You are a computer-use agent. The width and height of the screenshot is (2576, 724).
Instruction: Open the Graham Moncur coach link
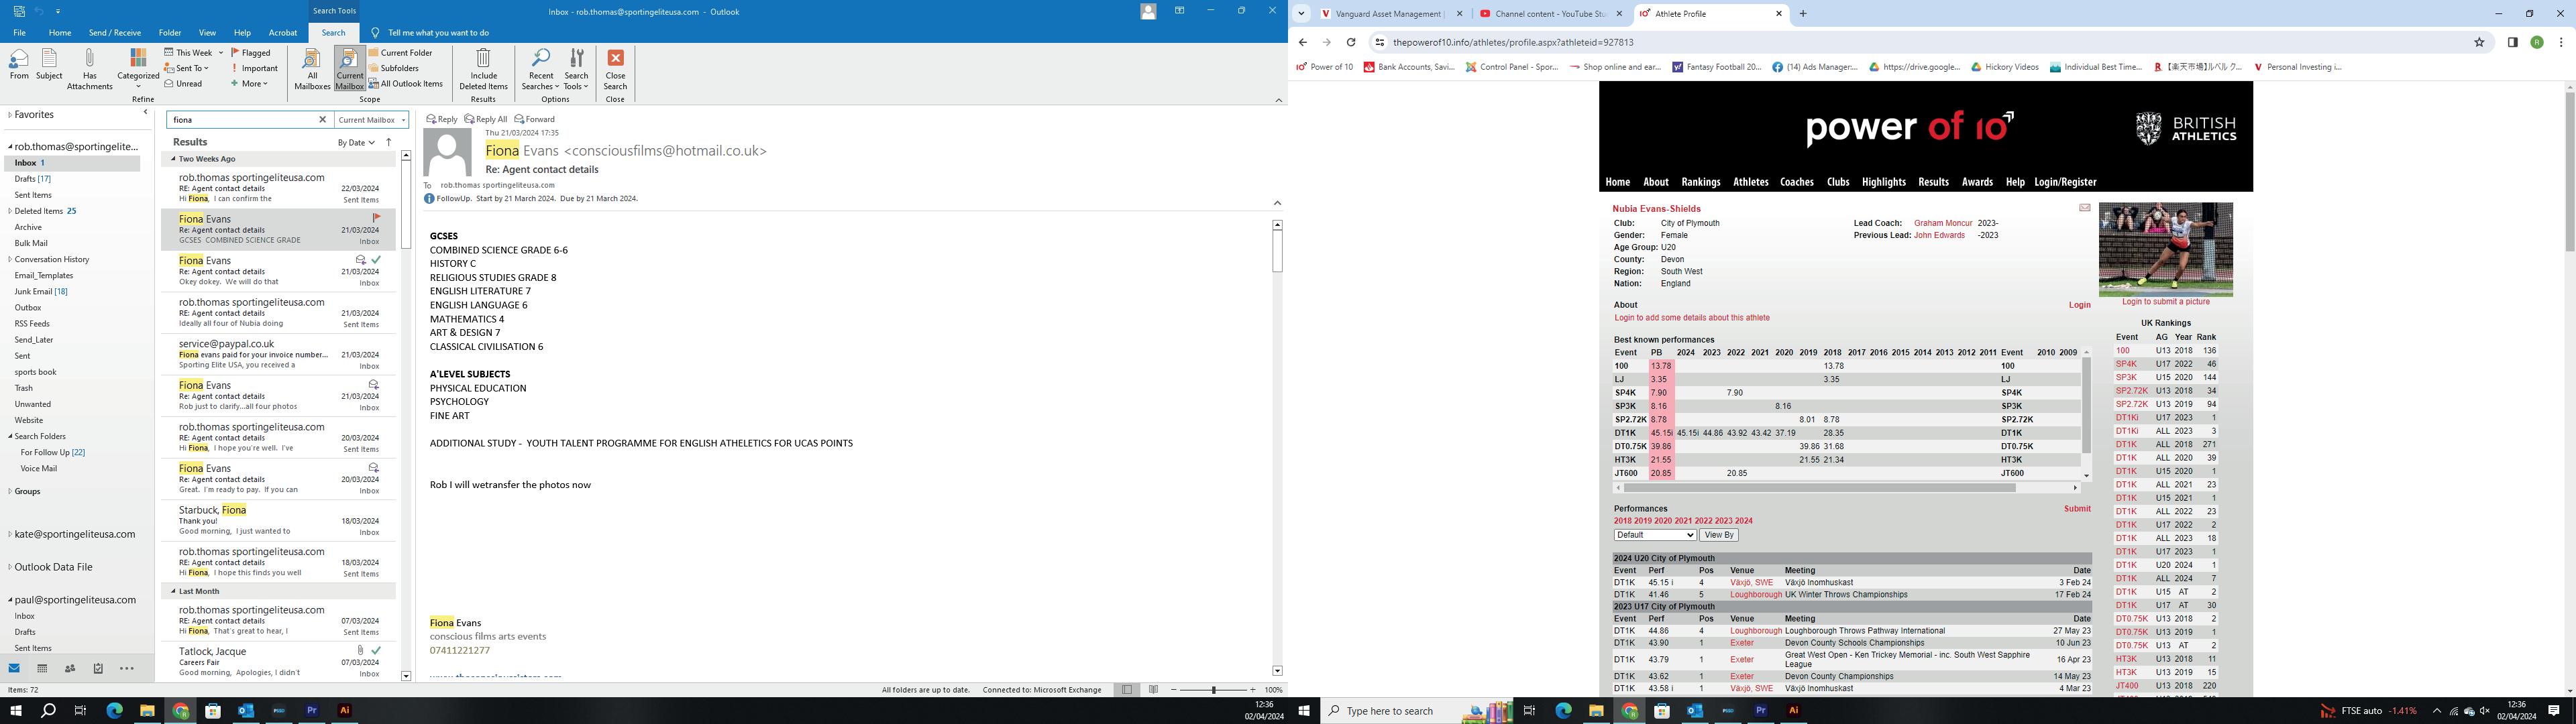[x=1942, y=223]
